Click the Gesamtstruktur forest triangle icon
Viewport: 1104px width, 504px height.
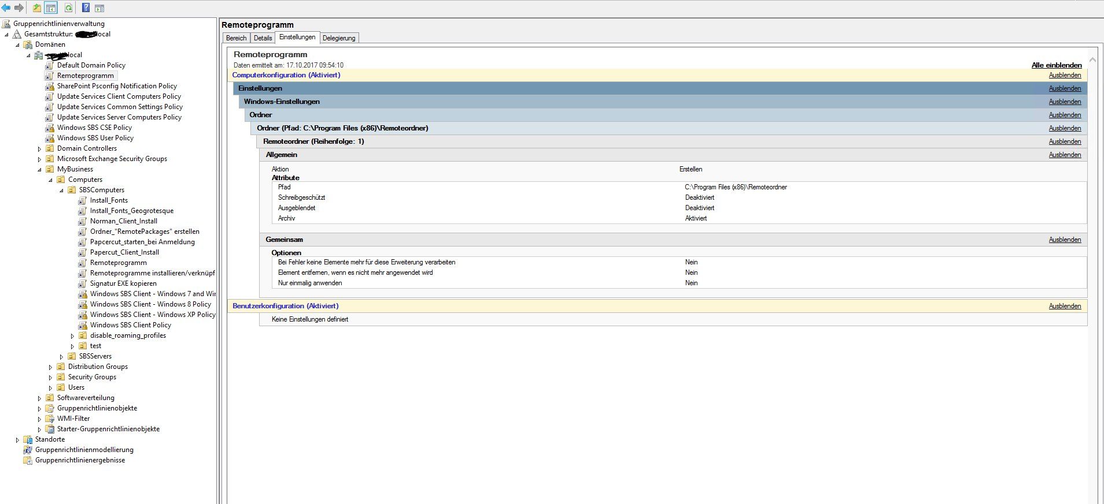(x=17, y=34)
